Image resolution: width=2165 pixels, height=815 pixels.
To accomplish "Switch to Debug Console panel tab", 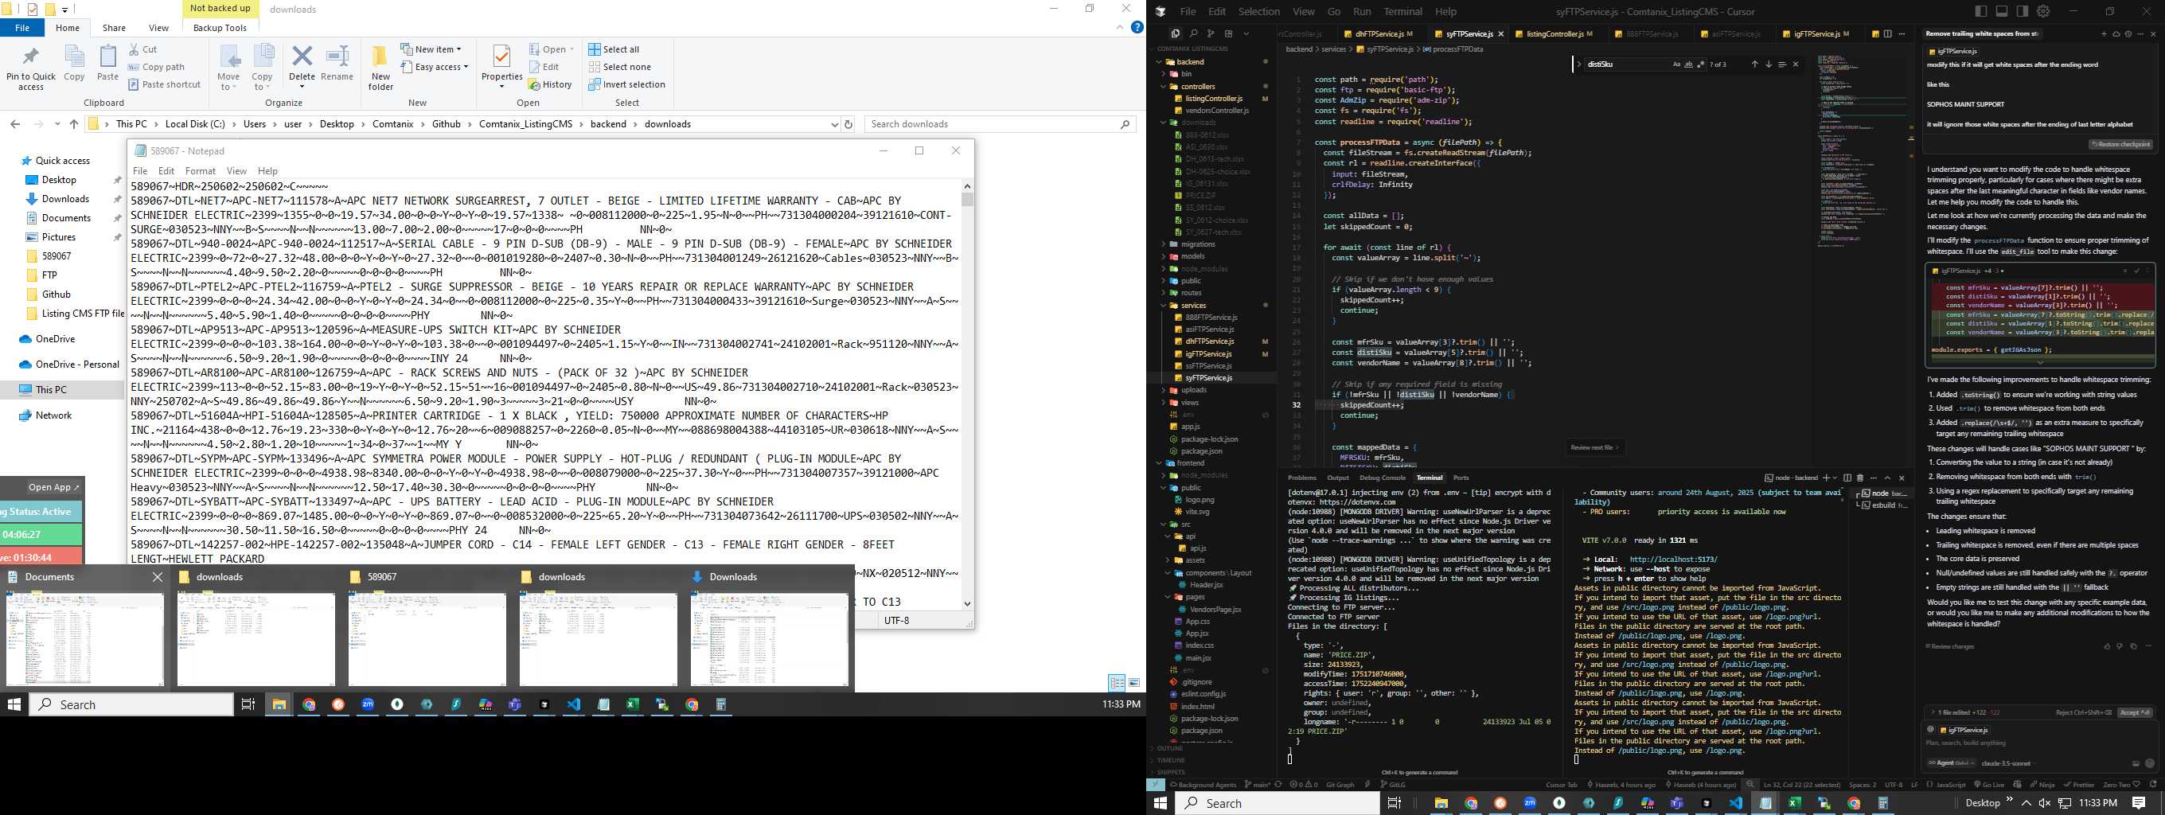I will (1383, 478).
